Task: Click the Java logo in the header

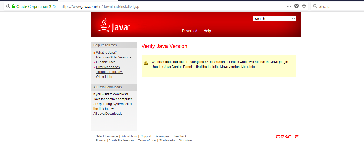Action: coord(114,25)
